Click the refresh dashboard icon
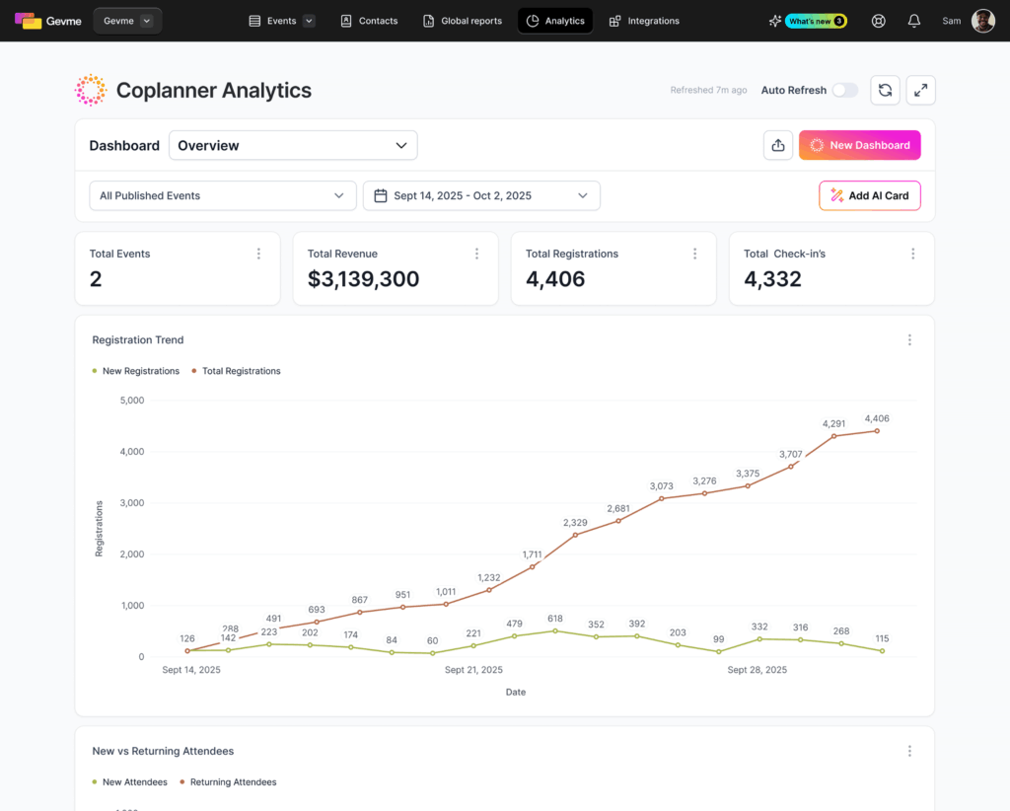Screen dimensions: 1010x811 click(885, 90)
